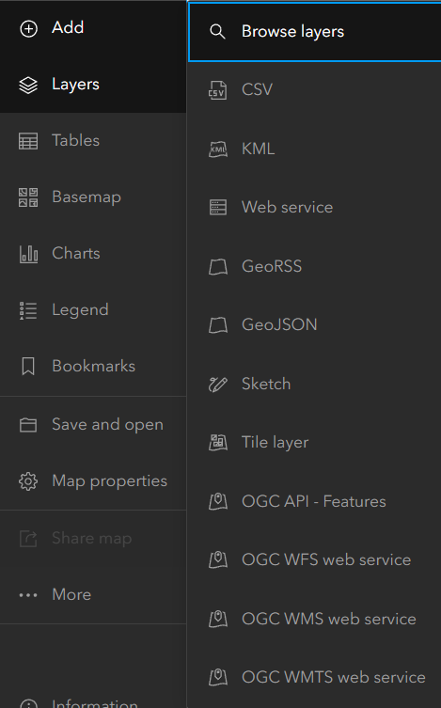Add an OGC WFS web service
Screen dimensions: 441x708
pos(315,559)
